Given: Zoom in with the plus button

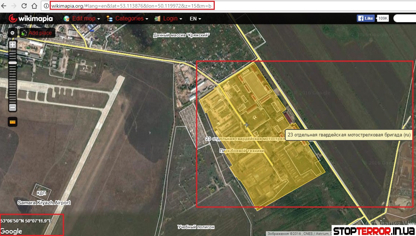Looking at the screenshot, I should coord(12,45).
